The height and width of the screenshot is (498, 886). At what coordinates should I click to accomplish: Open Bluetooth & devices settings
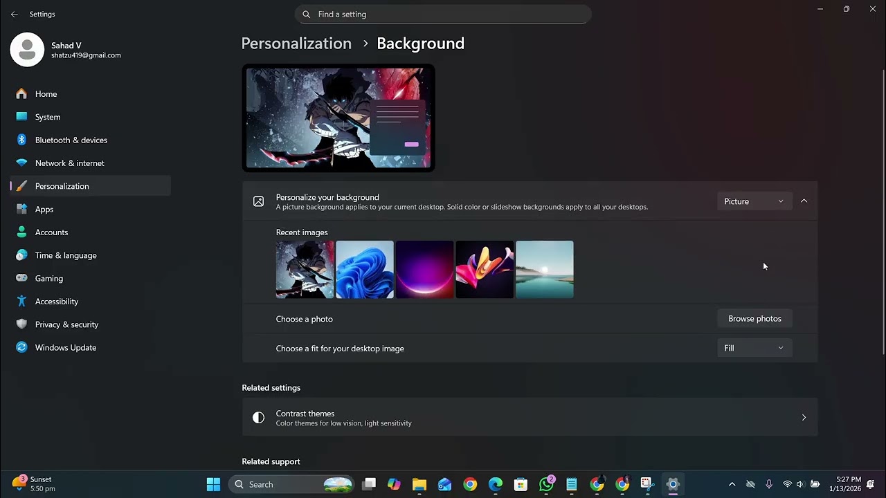[90, 140]
